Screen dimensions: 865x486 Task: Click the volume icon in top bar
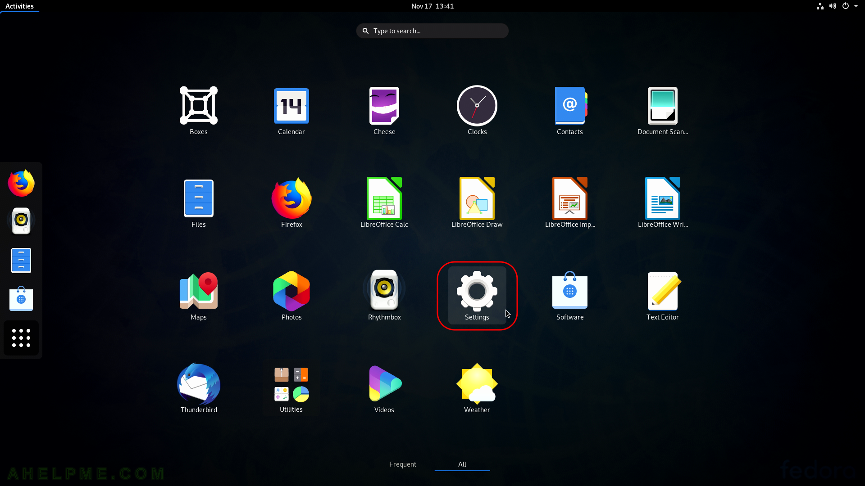(x=833, y=6)
